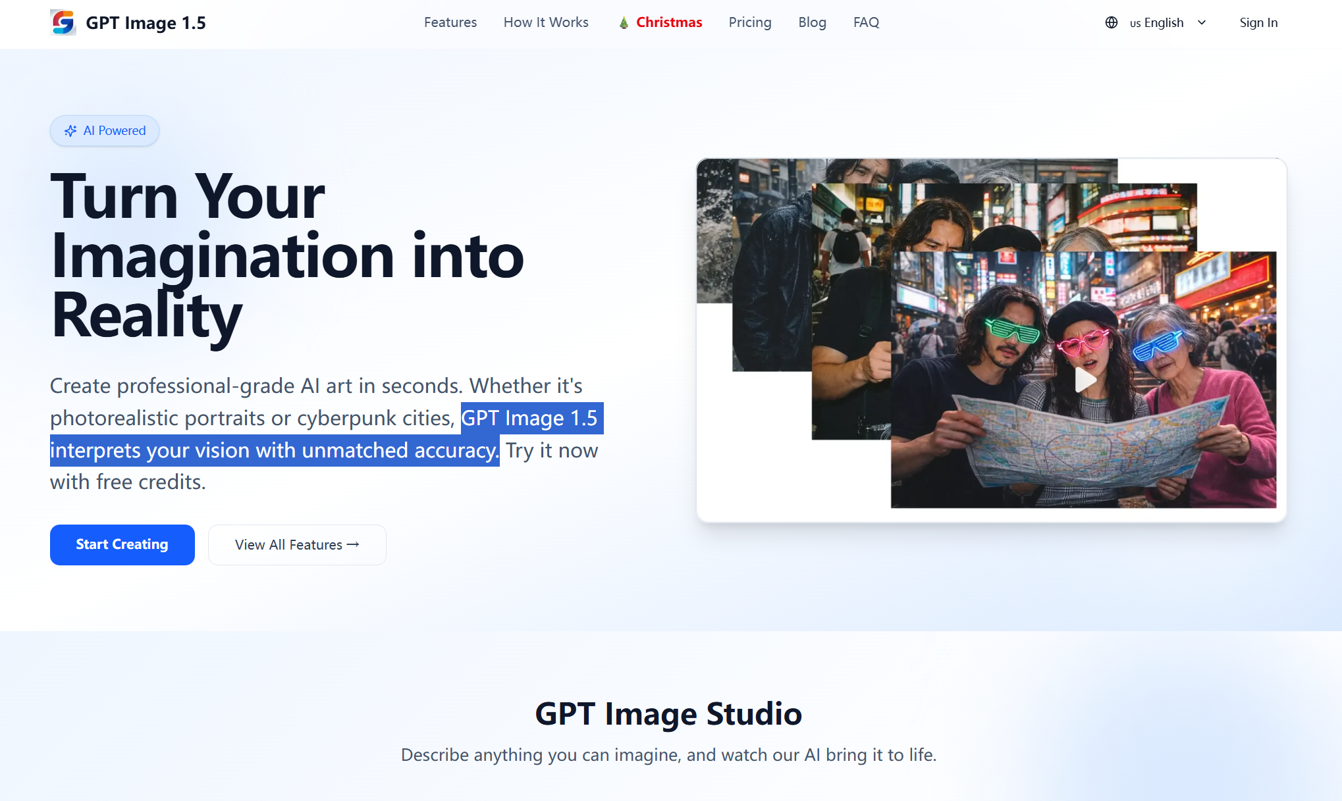Click the Christmas link in navigation
The image size is (1342, 801).
[668, 22]
